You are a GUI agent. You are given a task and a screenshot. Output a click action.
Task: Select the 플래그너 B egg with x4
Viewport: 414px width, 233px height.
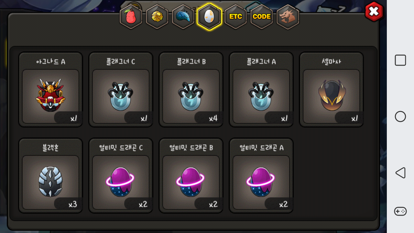[x=191, y=90]
